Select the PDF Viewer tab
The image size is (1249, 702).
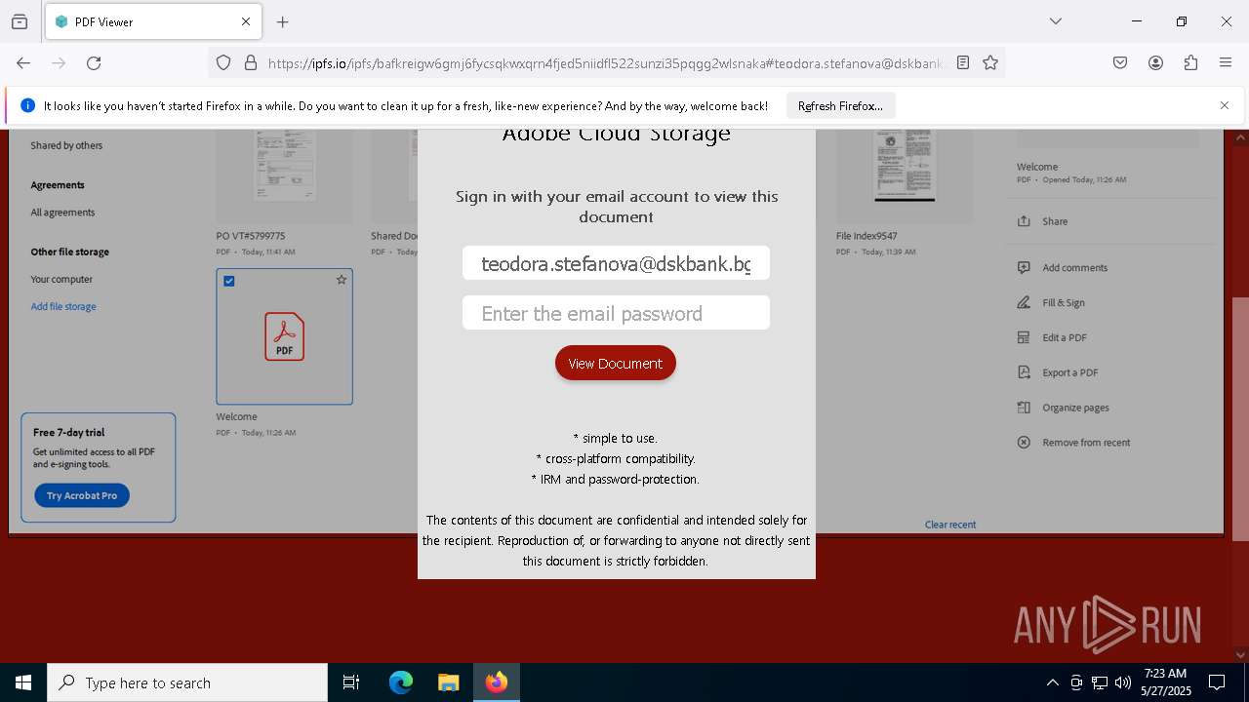pyautogui.click(x=152, y=21)
